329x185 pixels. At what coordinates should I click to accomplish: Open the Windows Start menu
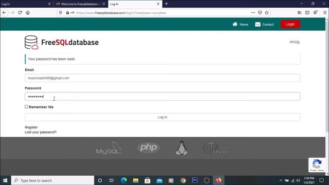pyautogui.click(x=5, y=180)
